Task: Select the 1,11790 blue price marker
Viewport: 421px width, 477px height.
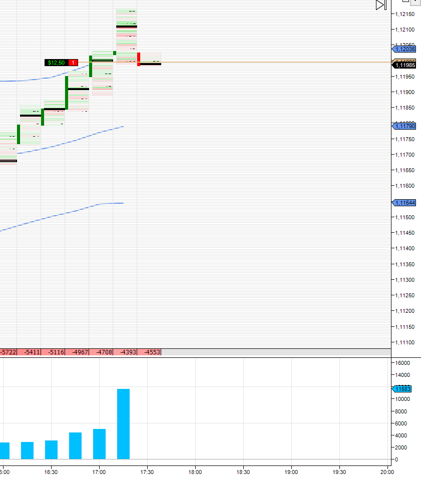Action: click(404, 126)
